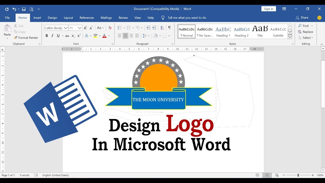
Task: Expand the Numbering list dropdown
Action: pyautogui.click(x=133, y=28)
